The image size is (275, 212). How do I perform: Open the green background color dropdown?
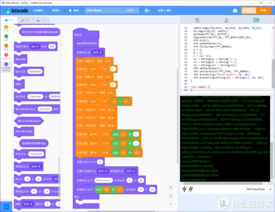131,171
